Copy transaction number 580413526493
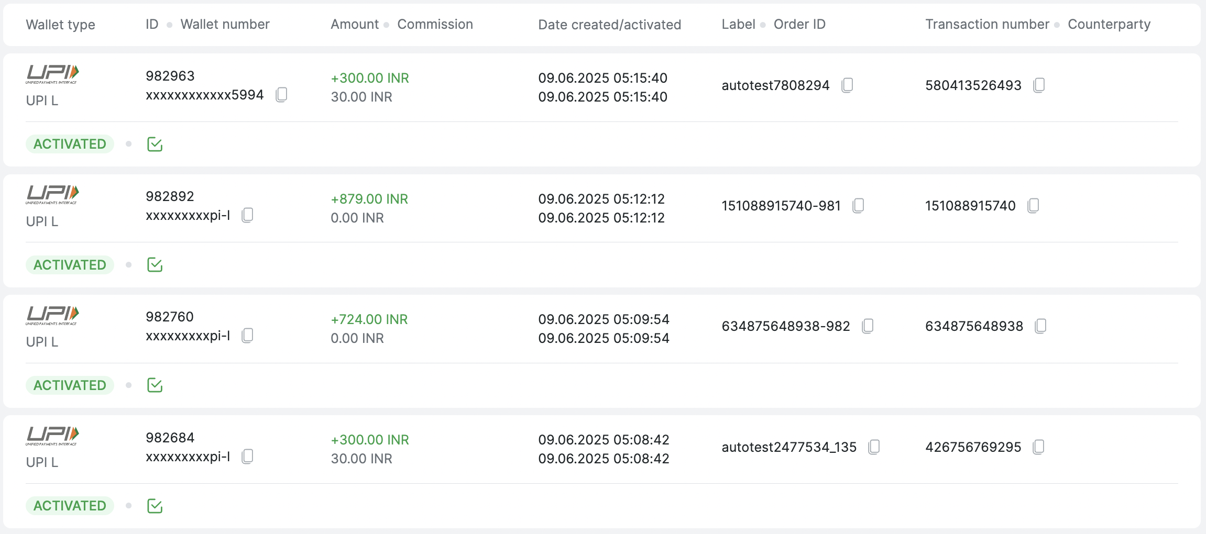 pyautogui.click(x=1039, y=85)
